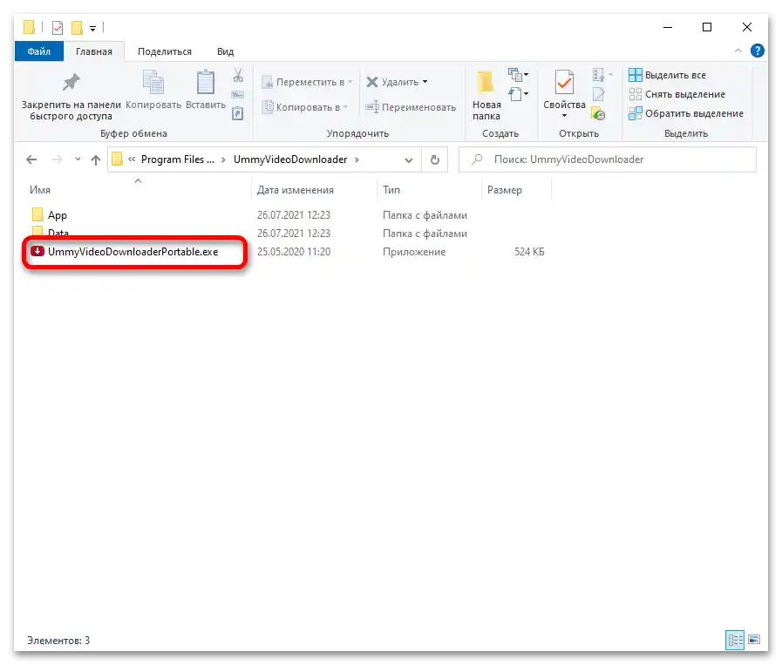Click the paste shortcut icon
782x665 pixels.
(x=238, y=113)
